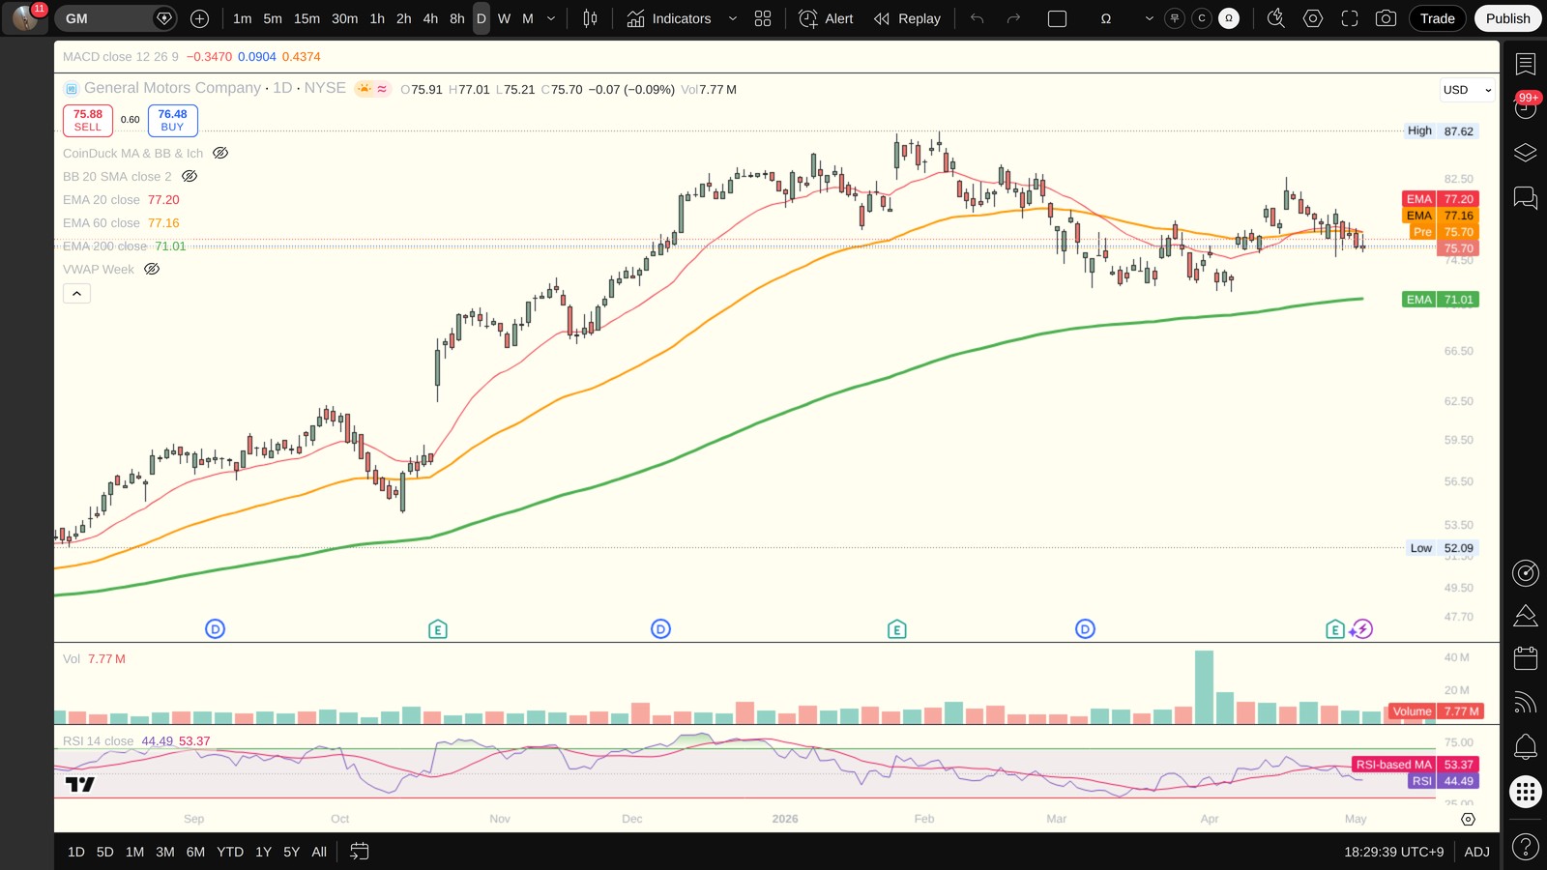Expand the timeframe intervals dropdown arrow
The width and height of the screenshot is (1547, 870).
coord(551,18)
